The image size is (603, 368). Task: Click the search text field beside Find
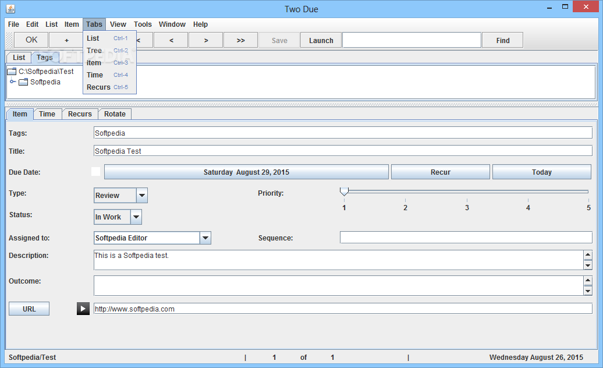click(x=412, y=40)
